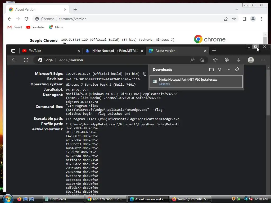Viewport: 271px width, 203px height.
Task: Click the Edge address bar with edge://version
Action: (x=121, y=60)
